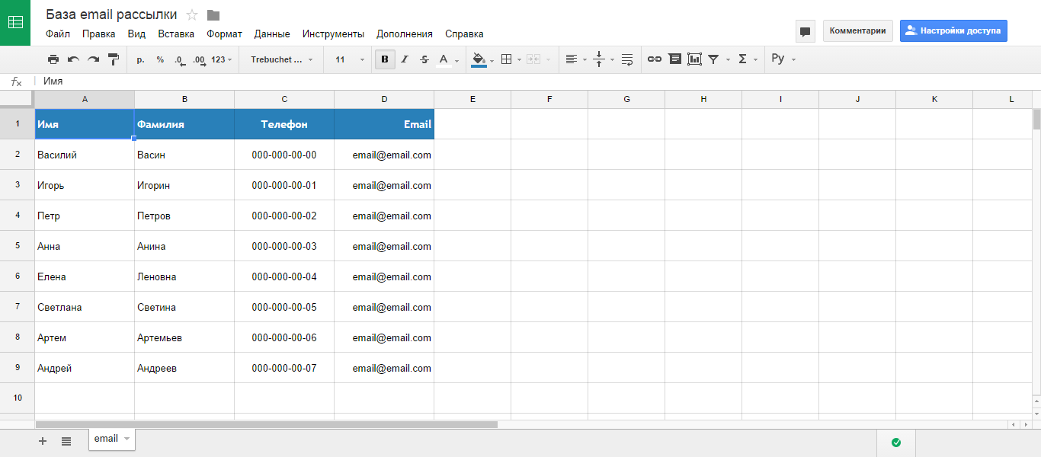This screenshot has width=1041, height=457.
Task: Toggle italic formatting
Action: click(x=405, y=59)
